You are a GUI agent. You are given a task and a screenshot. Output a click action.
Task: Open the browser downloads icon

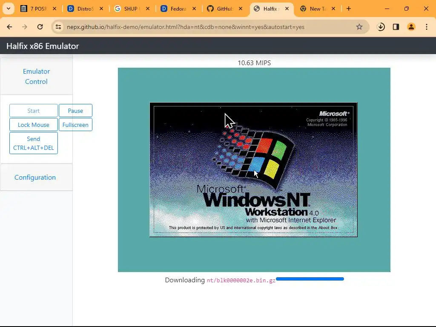click(381, 27)
